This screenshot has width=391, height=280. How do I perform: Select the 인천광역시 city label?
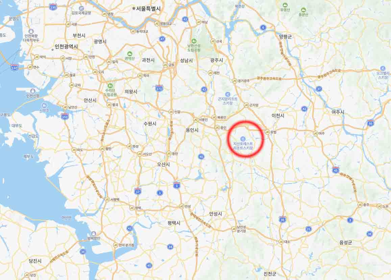click(66, 47)
